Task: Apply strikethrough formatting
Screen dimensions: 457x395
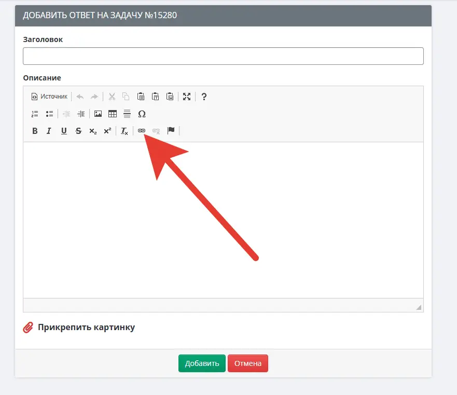Action: tap(78, 131)
